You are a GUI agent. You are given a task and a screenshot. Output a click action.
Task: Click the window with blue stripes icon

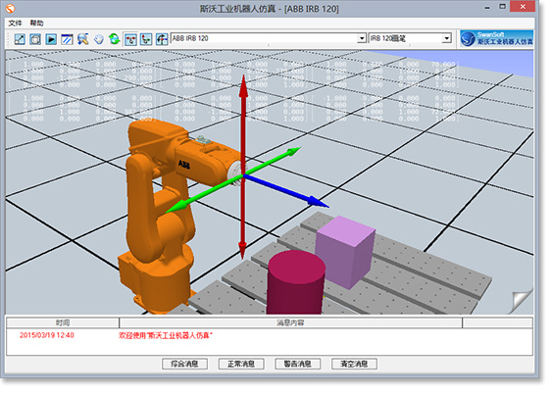click(x=67, y=39)
